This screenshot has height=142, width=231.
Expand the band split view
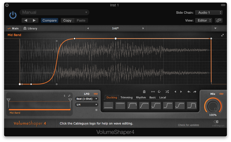pos(69,96)
